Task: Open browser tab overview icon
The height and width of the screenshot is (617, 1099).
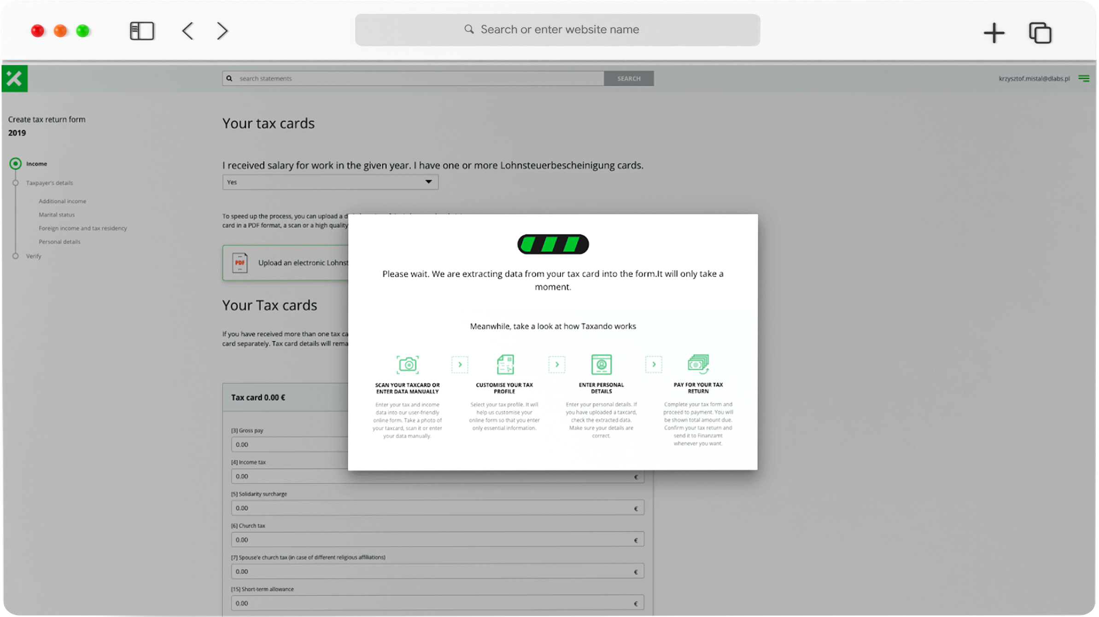Action: pyautogui.click(x=1040, y=33)
